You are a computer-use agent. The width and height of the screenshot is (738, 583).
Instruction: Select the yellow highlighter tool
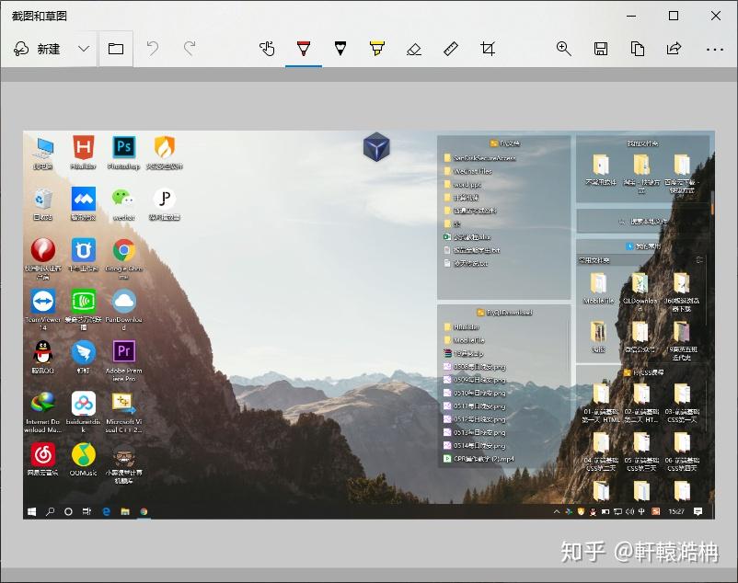point(377,49)
